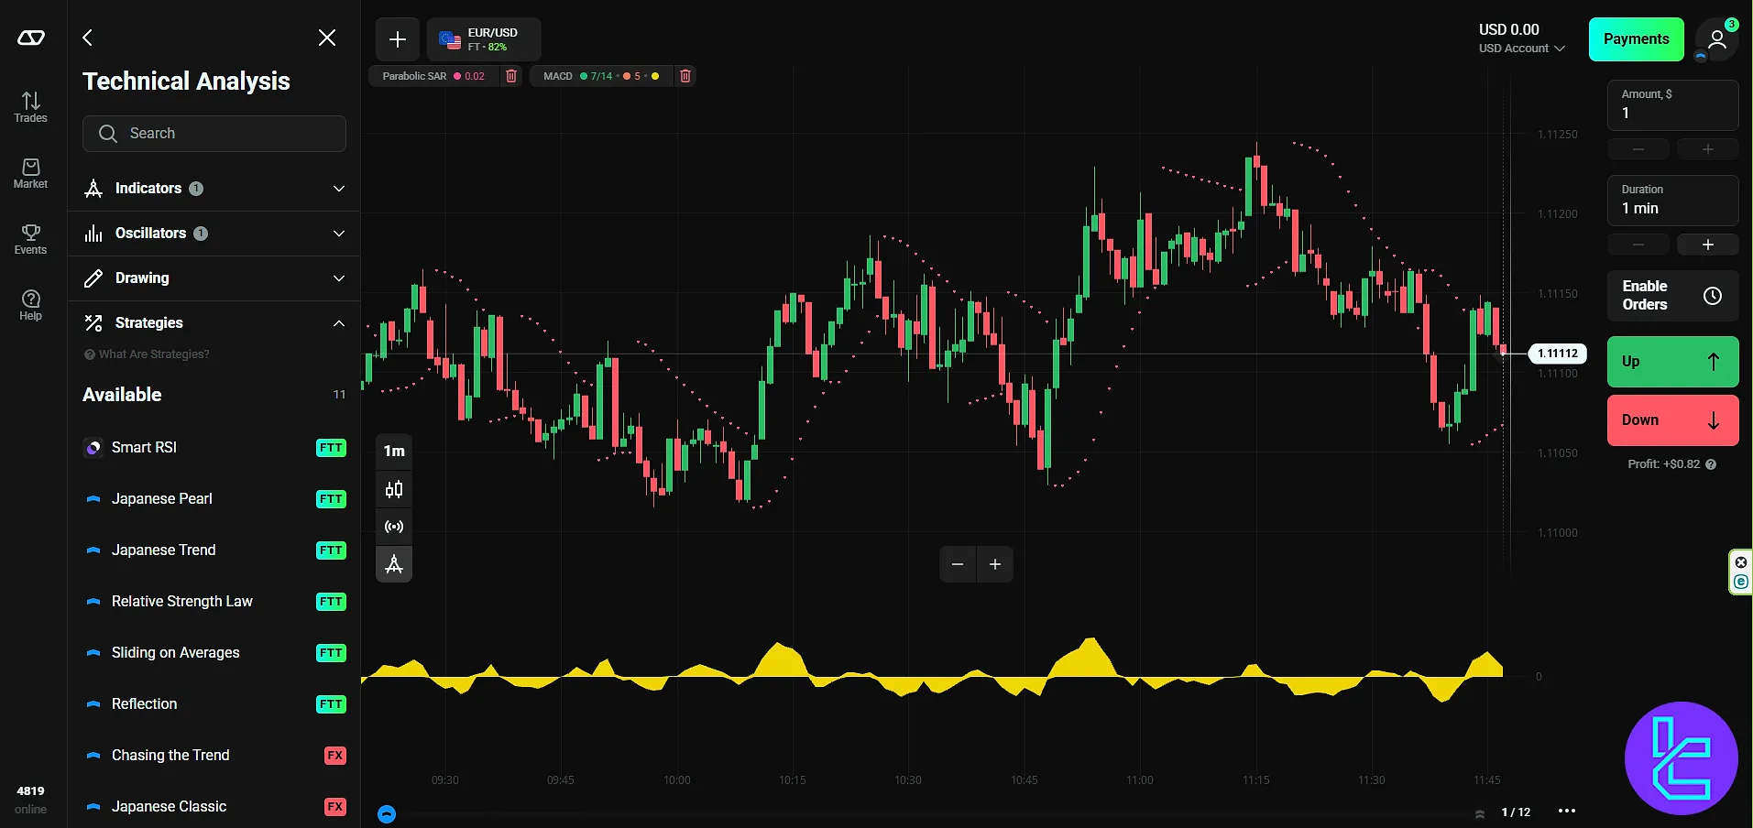Open the Trades sidebar section
Screen dimensions: 1753x828
(30, 107)
